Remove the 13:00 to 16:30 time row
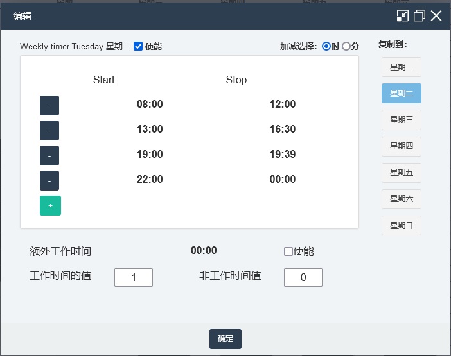 click(x=49, y=130)
